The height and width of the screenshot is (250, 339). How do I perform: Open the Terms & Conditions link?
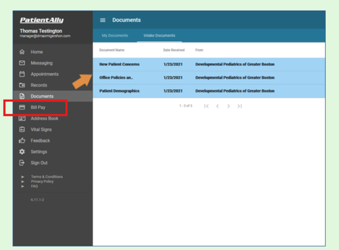(47, 177)
